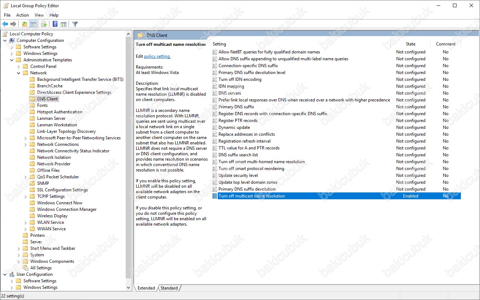480x300 pixels.
Task: Click the Local Computer Policy root icon
Action: click(x=5, y=34)
